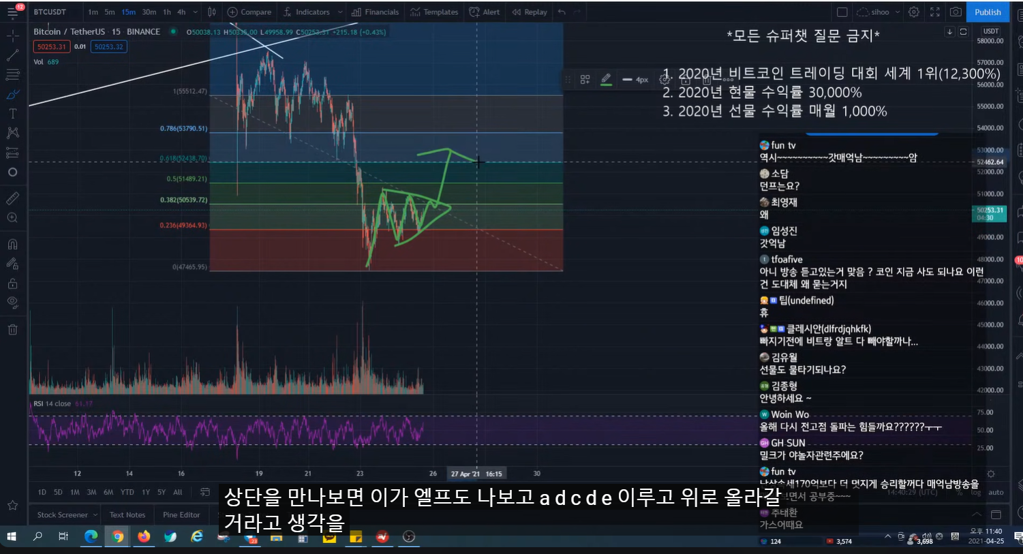Switch to the 30m timeframe
The image size is (1023, 554).
point(149,12)
